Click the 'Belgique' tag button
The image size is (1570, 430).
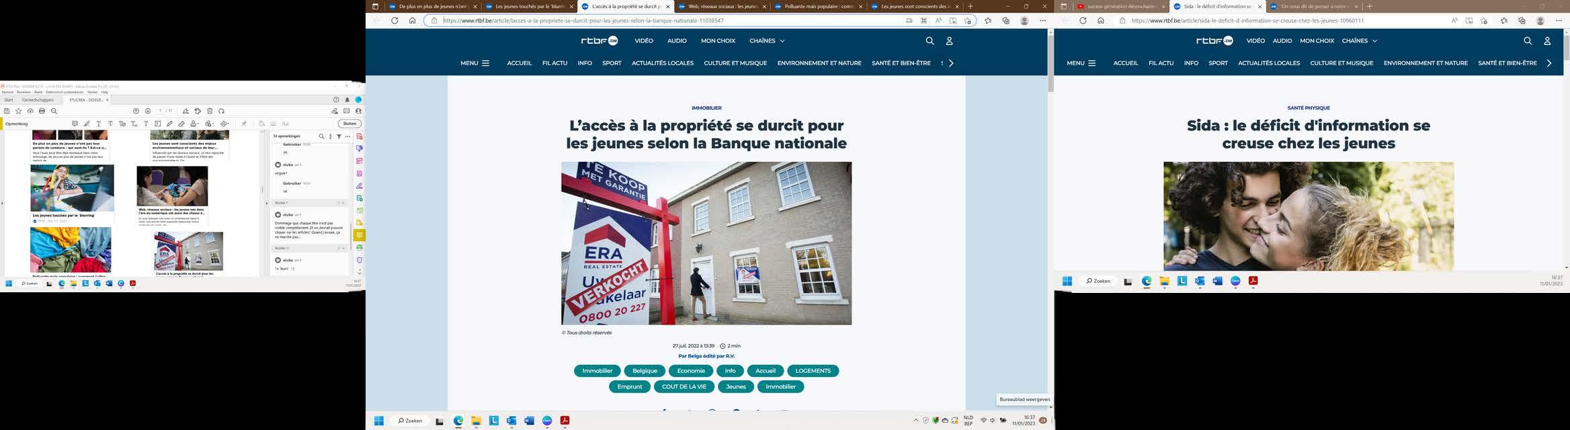(645, 371)
